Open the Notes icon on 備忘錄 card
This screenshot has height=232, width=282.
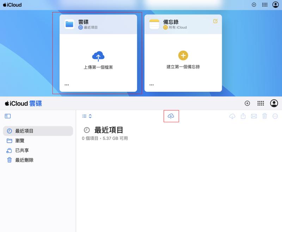click(x=154, y=24)
